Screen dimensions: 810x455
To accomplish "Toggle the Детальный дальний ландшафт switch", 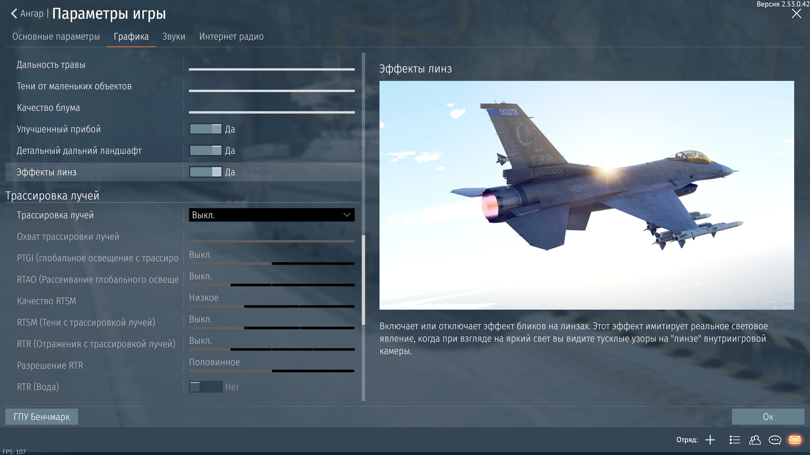I will pyautogui.click(x=206, y=150).
